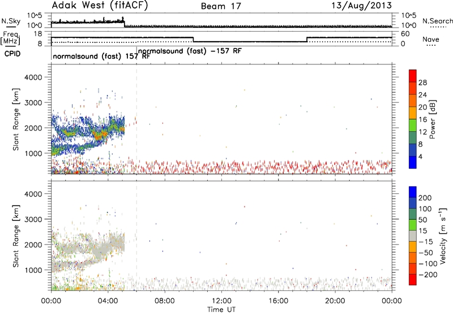This screenshot has width=453, height=313.
Task: Click the 'N.Search' legend label
Action: click(437, 21)
